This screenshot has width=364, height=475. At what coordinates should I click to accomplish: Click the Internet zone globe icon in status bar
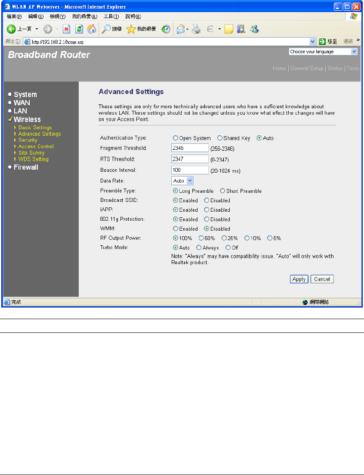[x=305, y=302]
